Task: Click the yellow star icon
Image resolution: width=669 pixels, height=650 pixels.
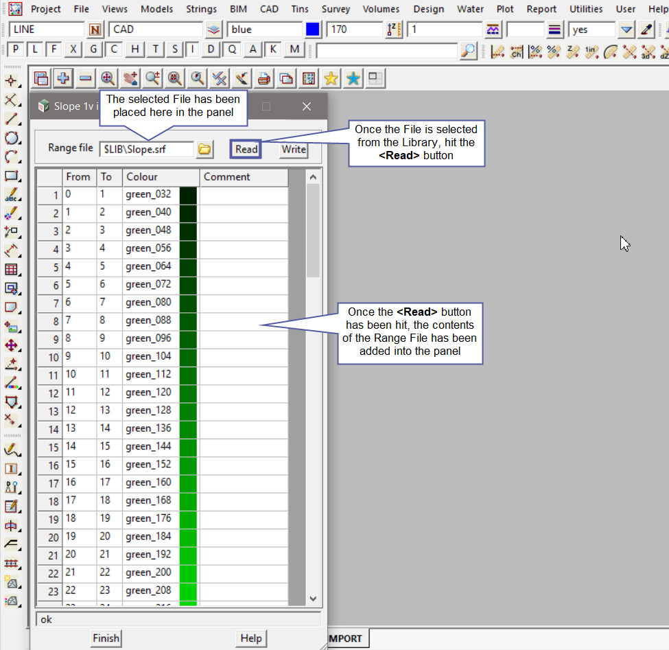Action: click(331, 79)
